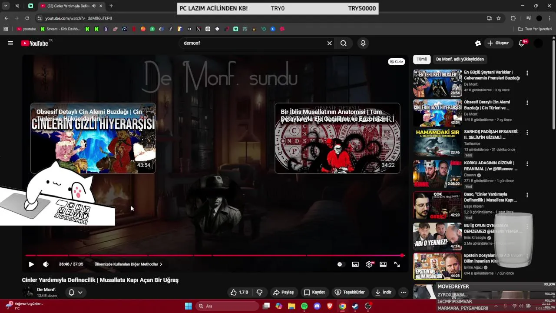Open weather widget 'Yağmurlu günler'
The image size is (556, 313).
coord(24,306)
